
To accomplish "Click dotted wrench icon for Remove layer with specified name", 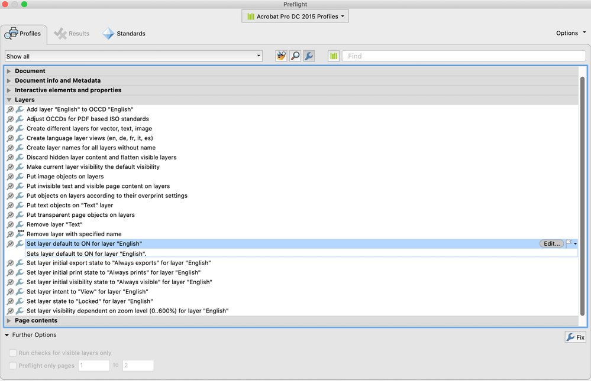I will point(20,233).
